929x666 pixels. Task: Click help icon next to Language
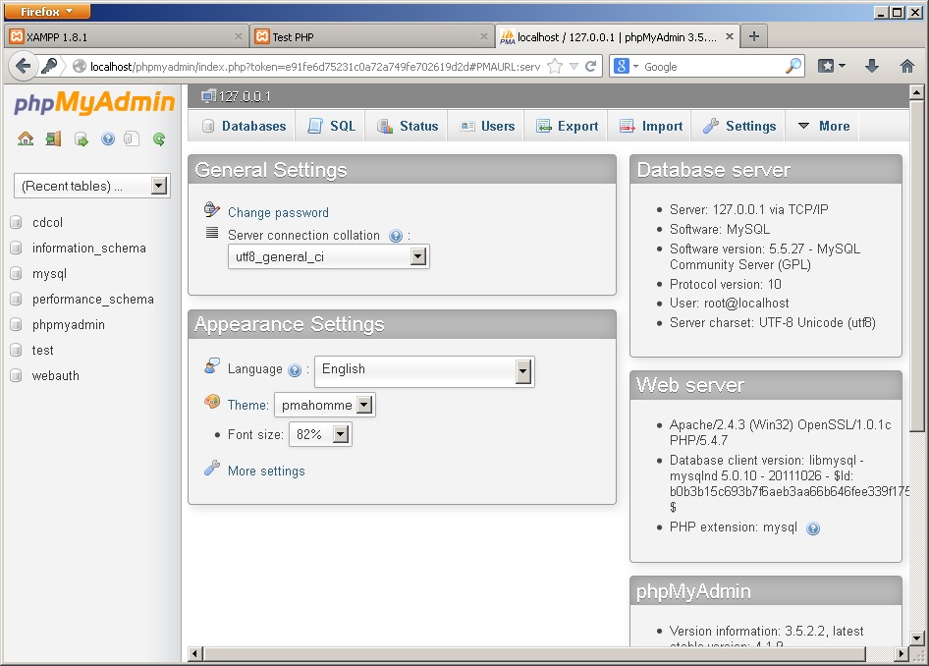(295, 370)
